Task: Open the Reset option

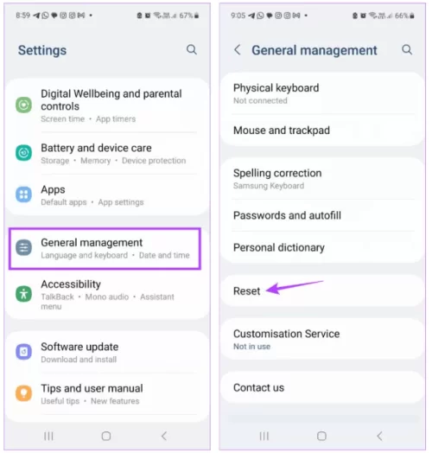Action: (322, 291)
